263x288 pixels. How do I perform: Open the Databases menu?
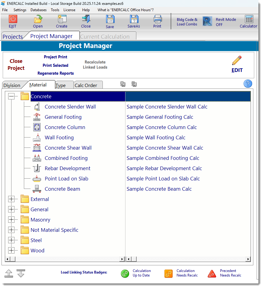tap(39, 10)
